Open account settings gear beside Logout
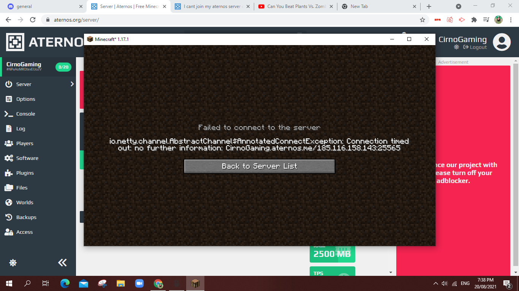Image resolution: width=519 pixels, height=291 pixels. coord(456,47)
